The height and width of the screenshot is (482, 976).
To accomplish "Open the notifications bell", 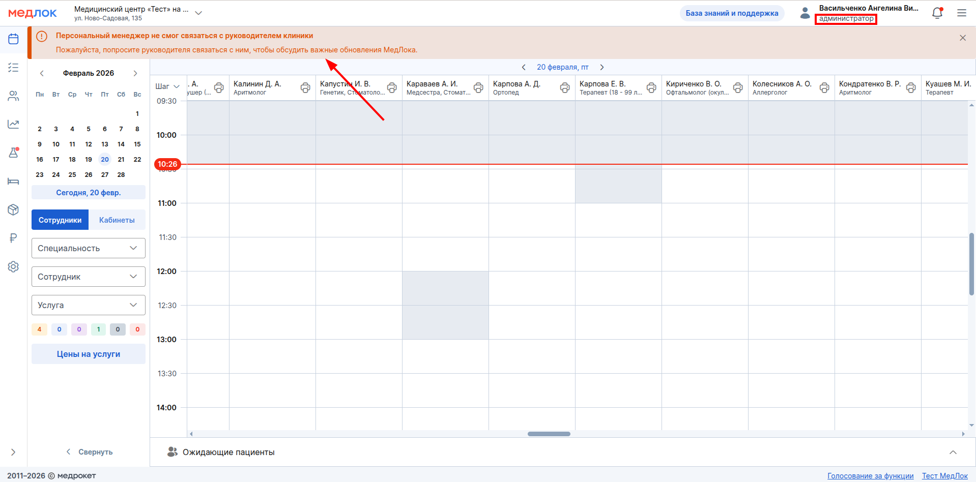I will [937, 13].
